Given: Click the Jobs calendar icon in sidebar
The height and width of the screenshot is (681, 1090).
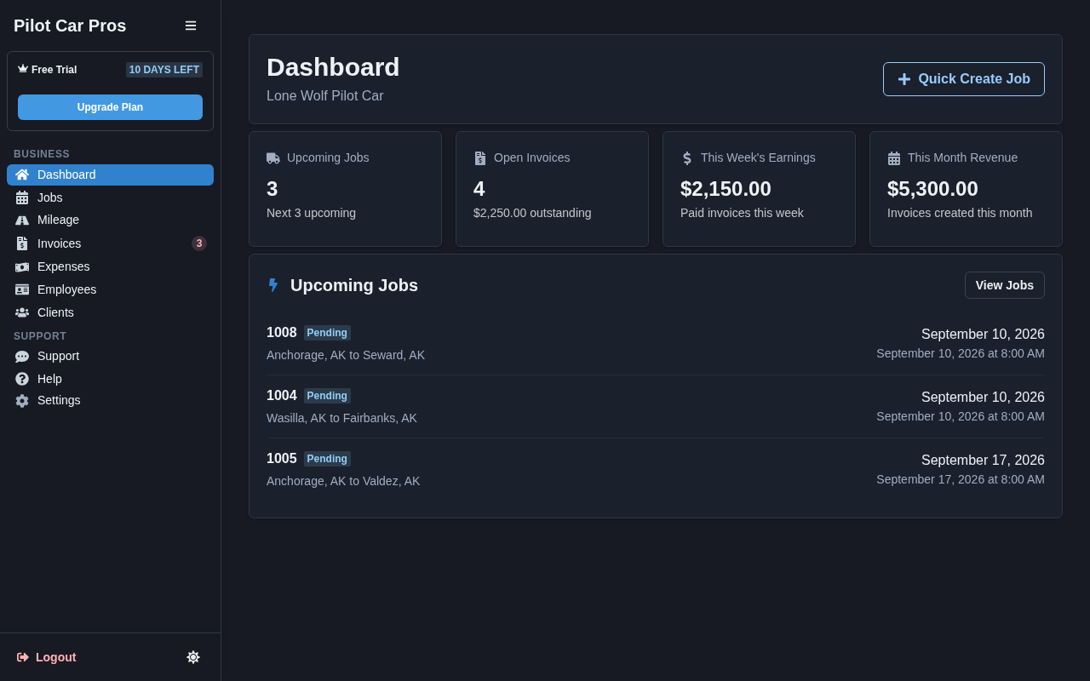Looking at the screenshot, I should 22,197.
